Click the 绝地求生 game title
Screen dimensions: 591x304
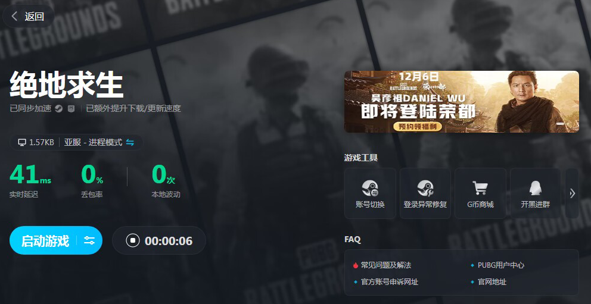[x=66, y=86]
